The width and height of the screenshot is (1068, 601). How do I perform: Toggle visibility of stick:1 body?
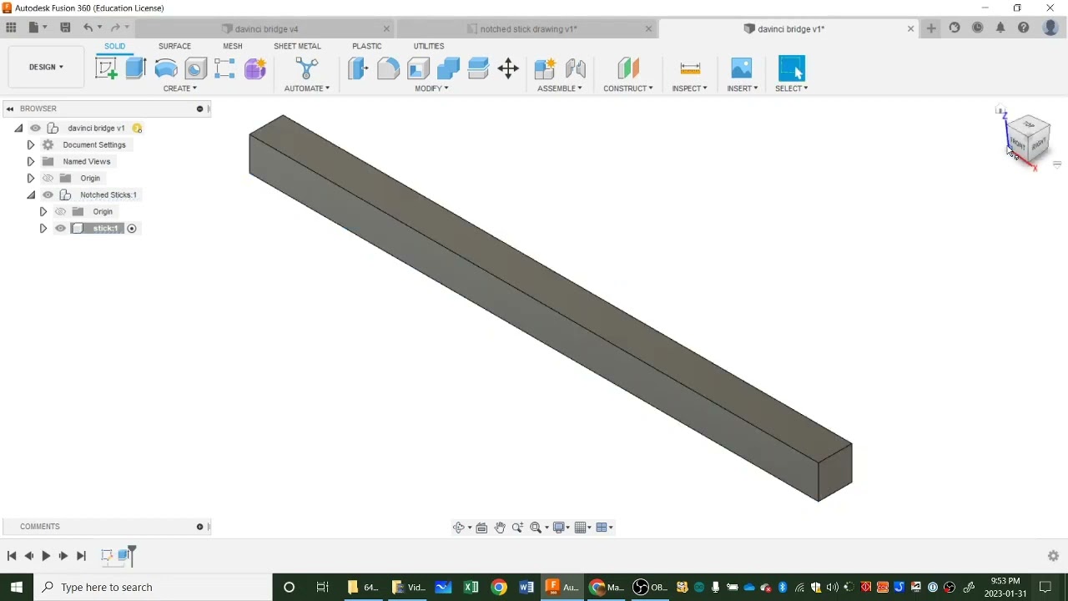click(x=60, y=228)
